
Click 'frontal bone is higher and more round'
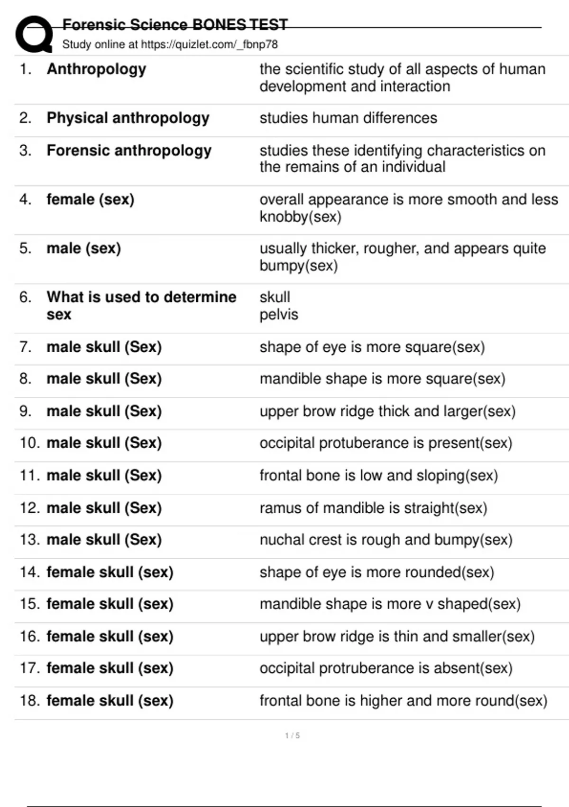pos(403,701)
